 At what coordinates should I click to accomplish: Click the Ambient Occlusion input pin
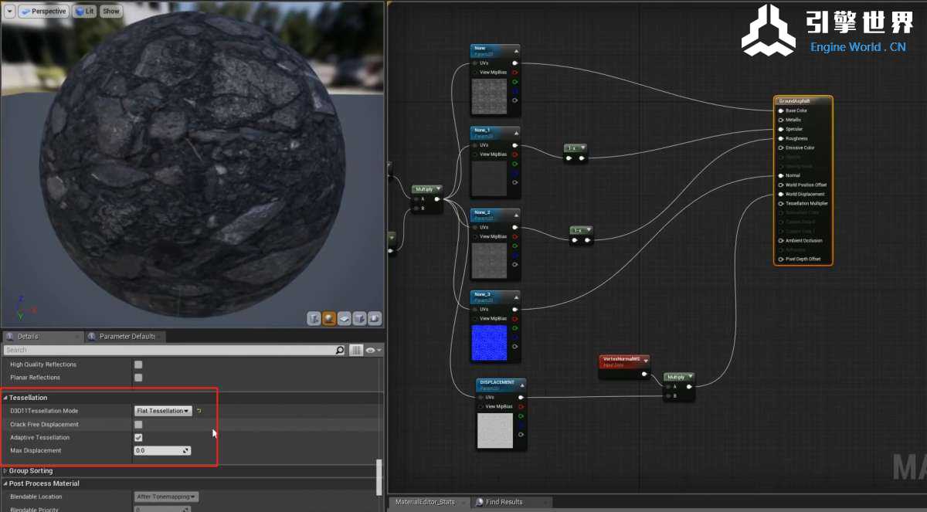click(781, 240)
